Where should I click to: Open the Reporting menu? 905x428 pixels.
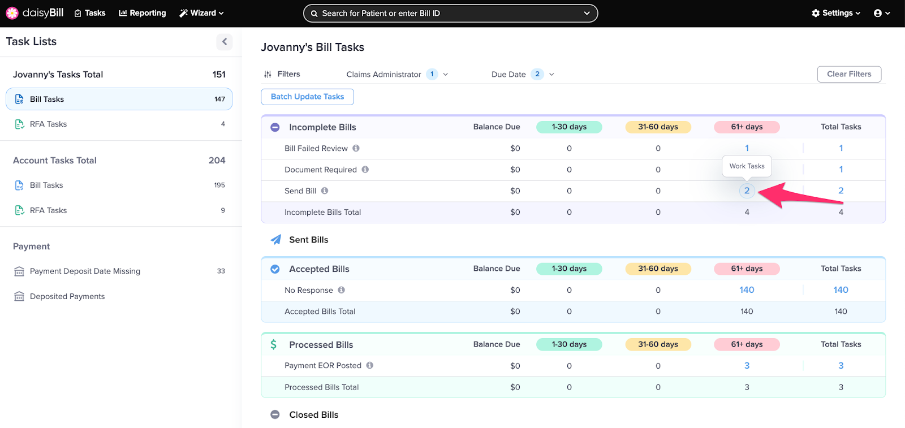[143, 13]
